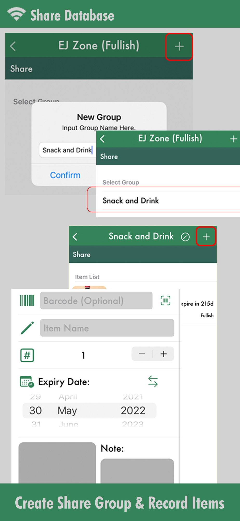The width and height of the screenshot is (240, 521).
Task: Click the Confirm button in New Group dialog
Action: coord(65,175)
